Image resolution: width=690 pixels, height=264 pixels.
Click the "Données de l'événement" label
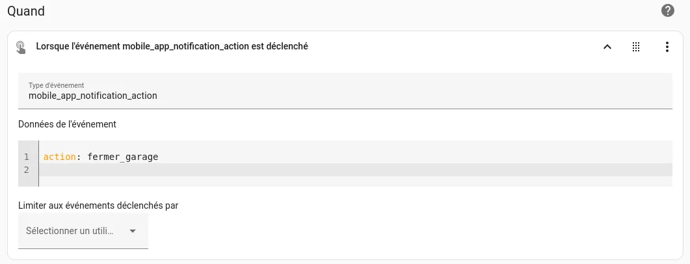pos(68,124)
